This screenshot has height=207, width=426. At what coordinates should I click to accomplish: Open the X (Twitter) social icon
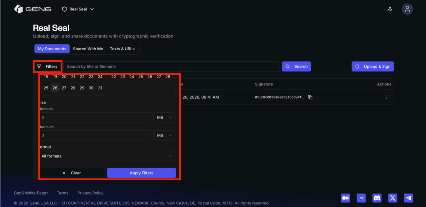pos(392,198)
